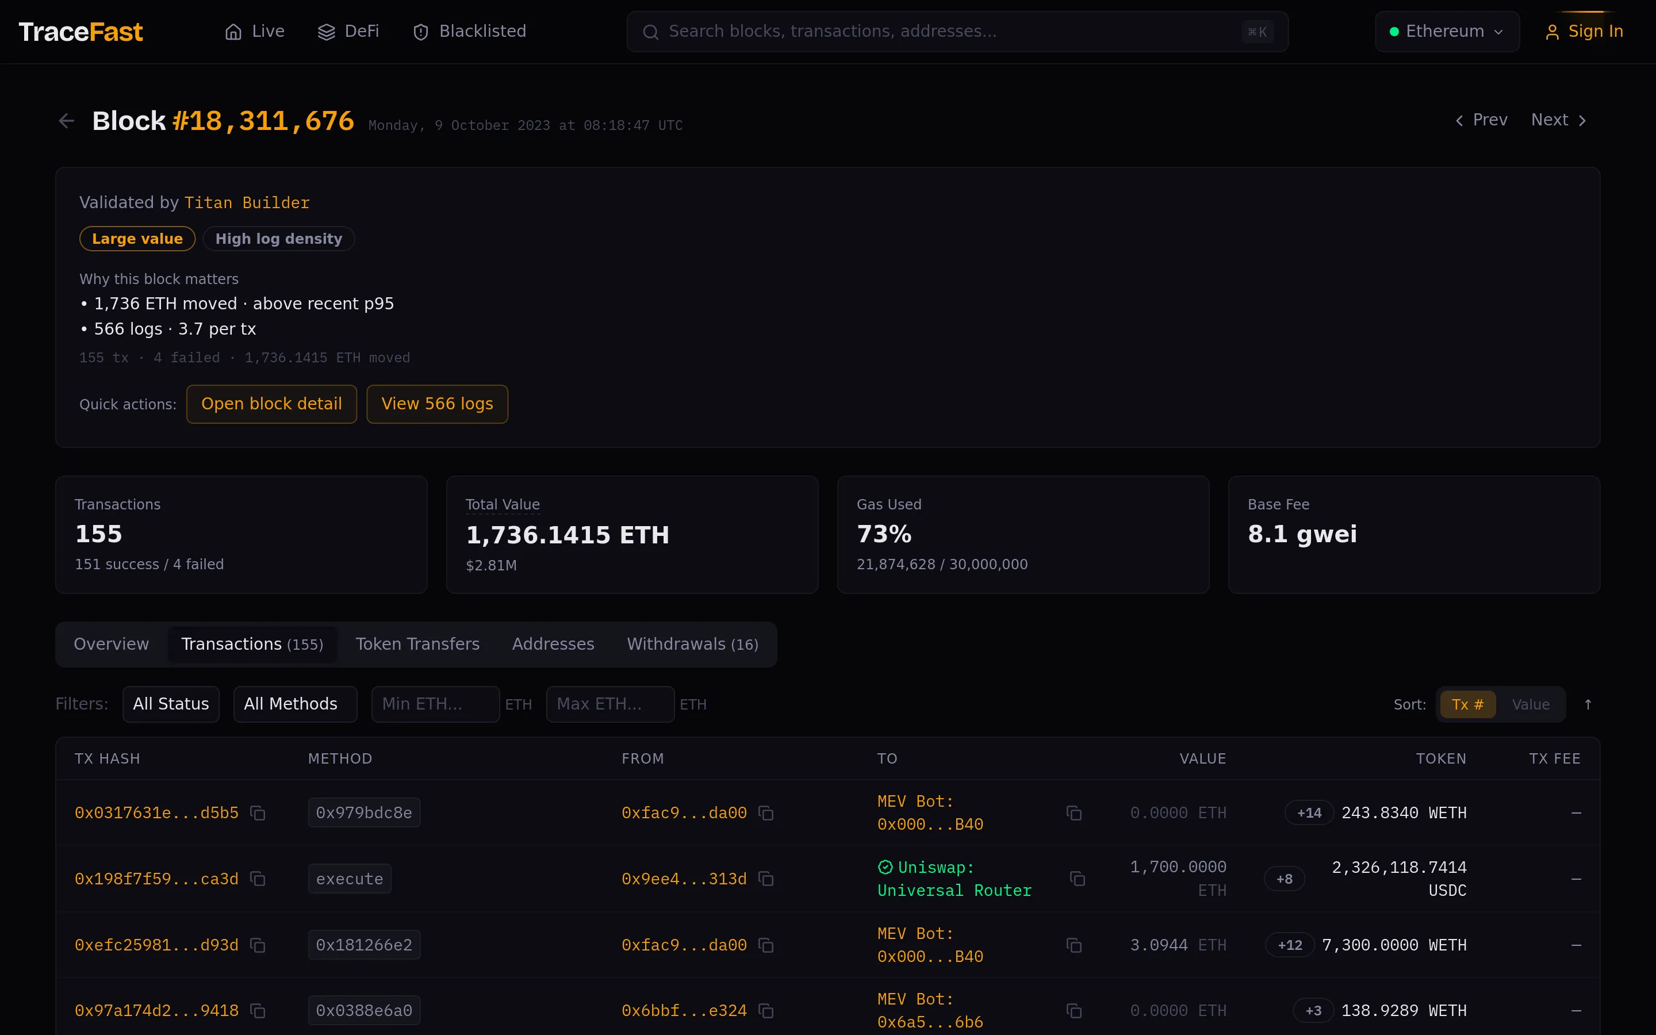This screenshot has width=1656, height=1035.
Task: Click the VALUE column header
Action: (1202, 758)
